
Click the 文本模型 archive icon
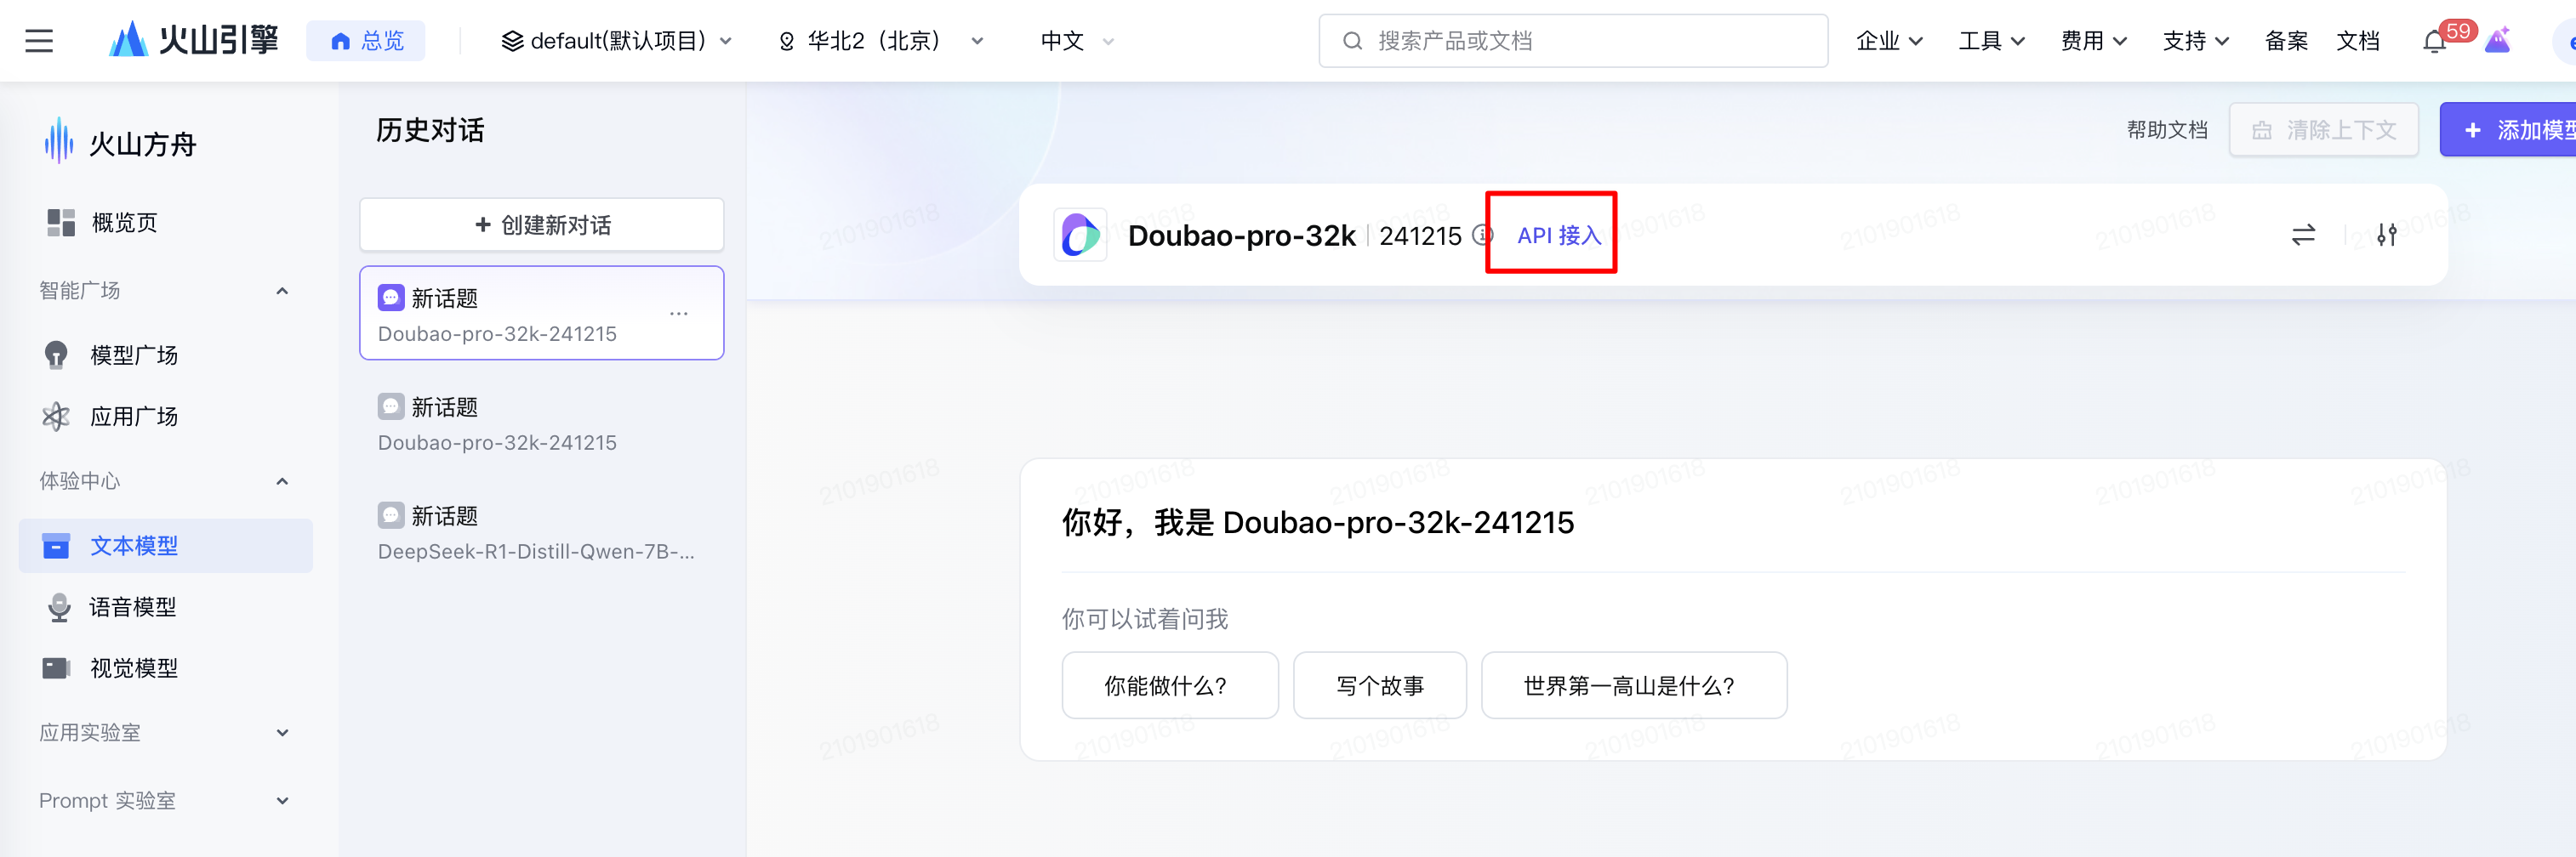pos(56,547)
